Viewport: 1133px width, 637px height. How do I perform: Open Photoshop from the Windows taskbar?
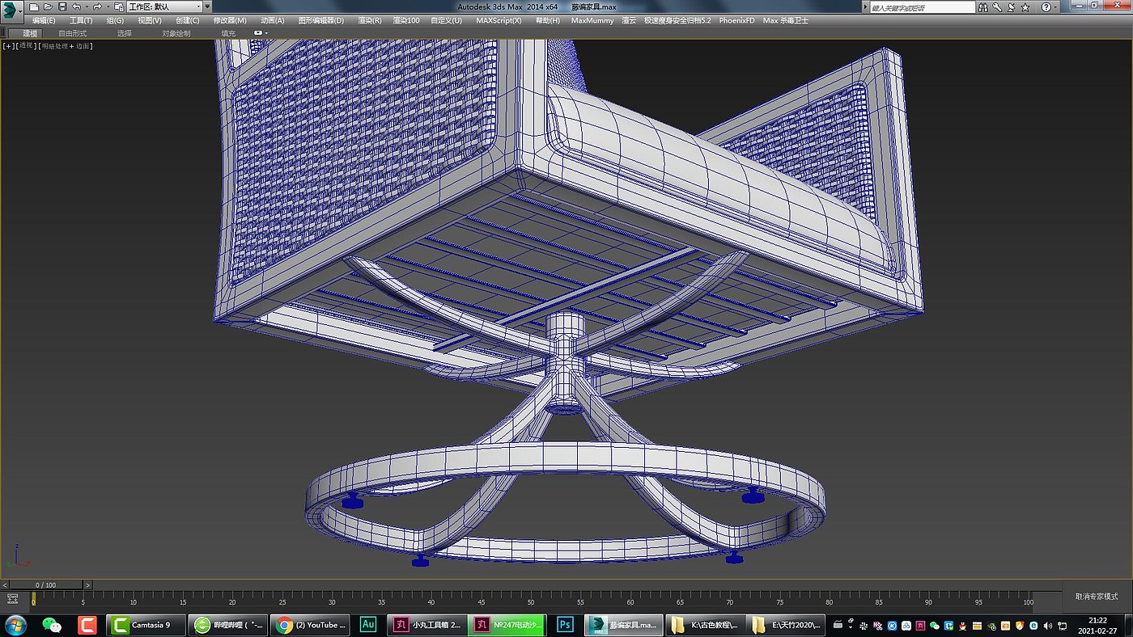(x=566, y=625)
